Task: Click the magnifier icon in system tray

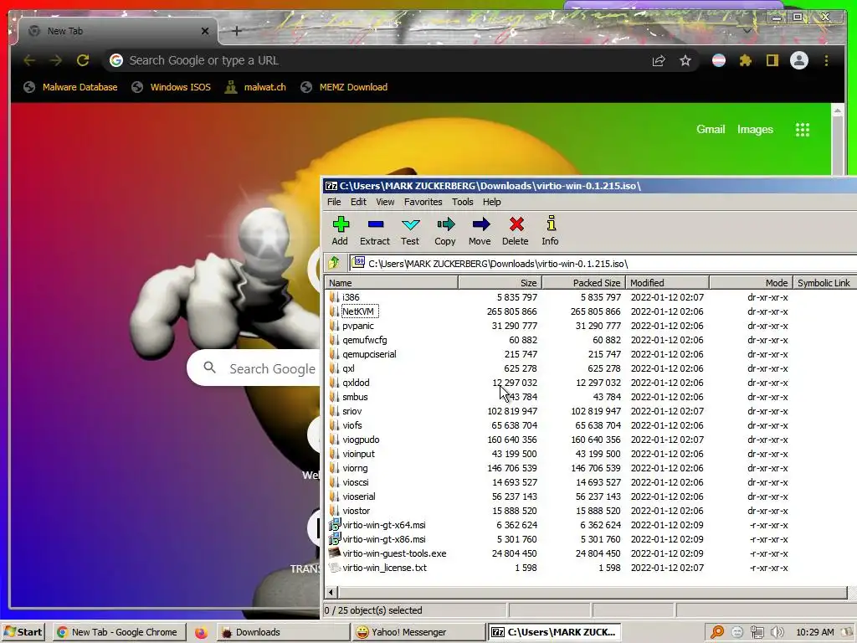Action: (717, 632)
